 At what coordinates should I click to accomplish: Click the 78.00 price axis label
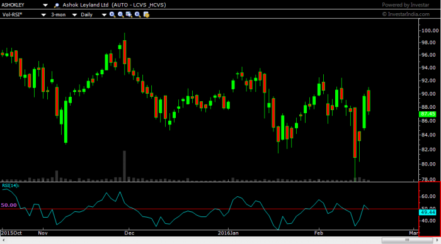point(428,179)
